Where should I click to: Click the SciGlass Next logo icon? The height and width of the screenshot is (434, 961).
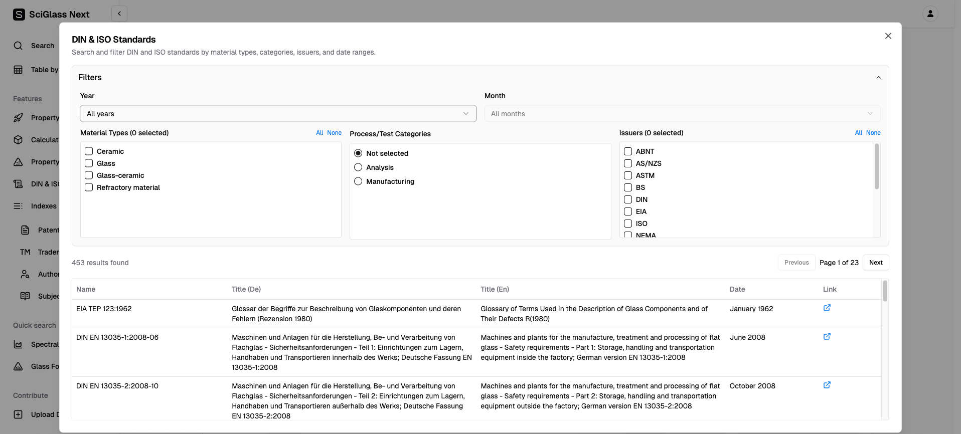coord(19,15)
